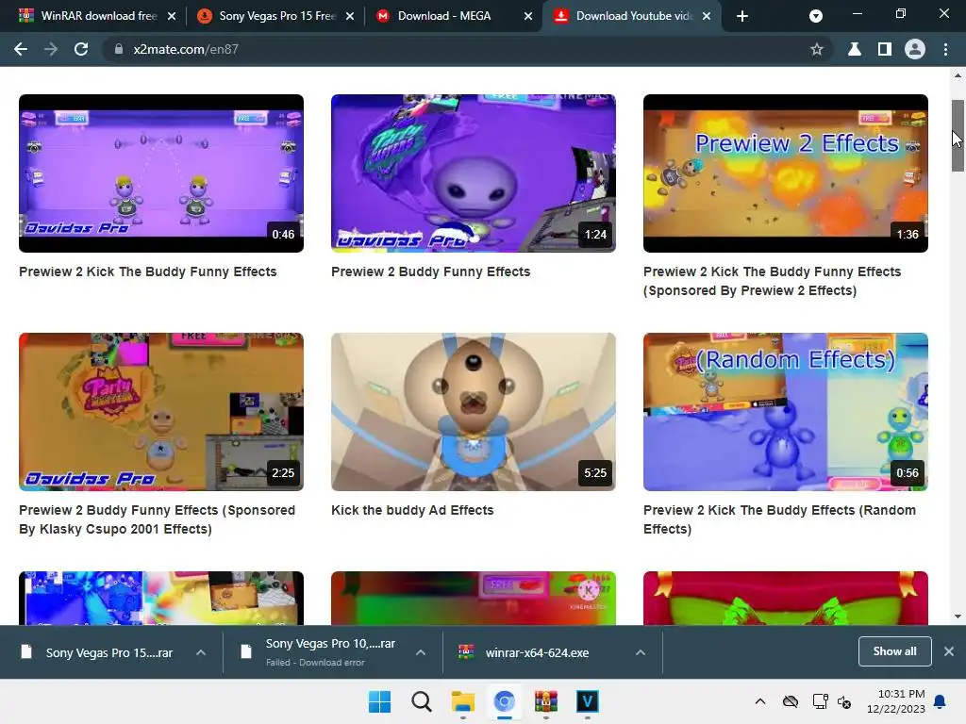Open WinRAR from the taskbar

pyautogui.click(x=546, y=701)
